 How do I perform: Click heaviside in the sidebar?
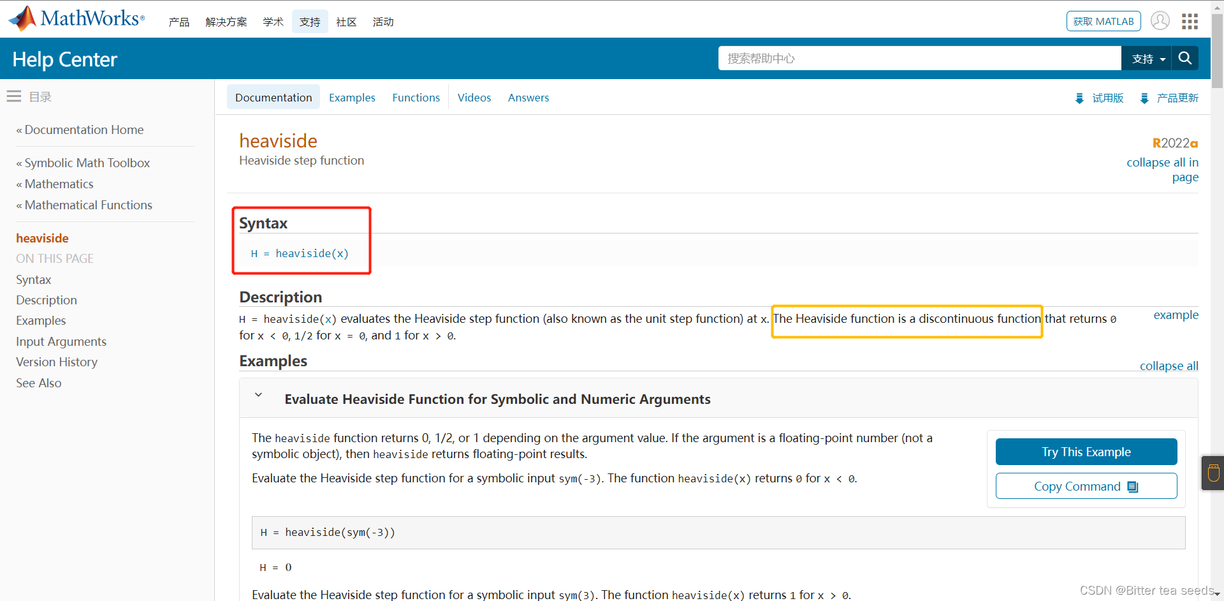click(42, 238)
